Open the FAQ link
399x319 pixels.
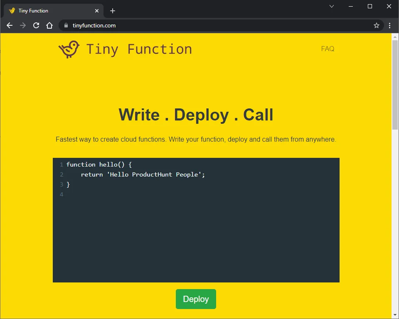328,49
